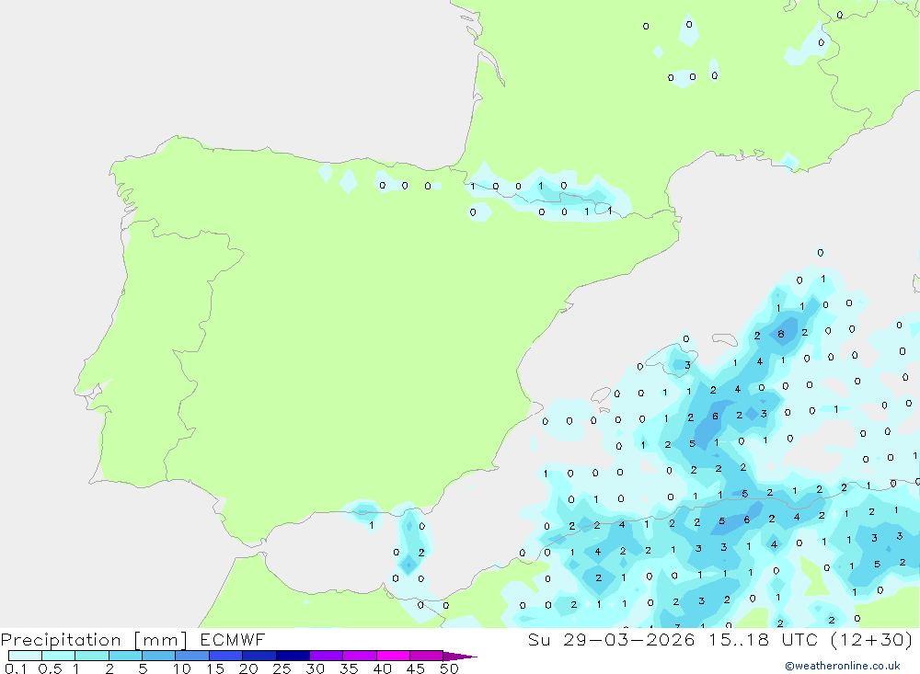Image resolution: width=920 pixels, height=674 pixels.
Task: Click the 30–35 mm purple legend swatch
Action: pos(326,656)
